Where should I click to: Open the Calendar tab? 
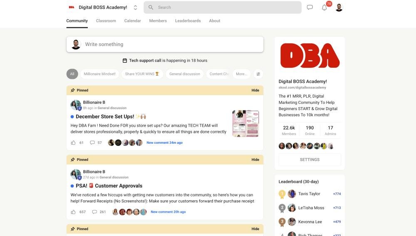pyautogui.click(x=132, y=21)
